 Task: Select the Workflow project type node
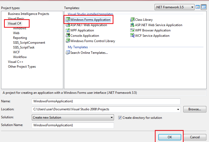coord(20,57)
